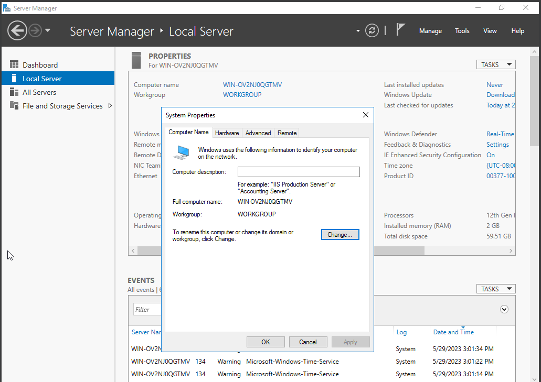The height and width of the screenshot is (382, 541).
Task: Switch to the Hardware tab
Action: [x=227, y=133]
